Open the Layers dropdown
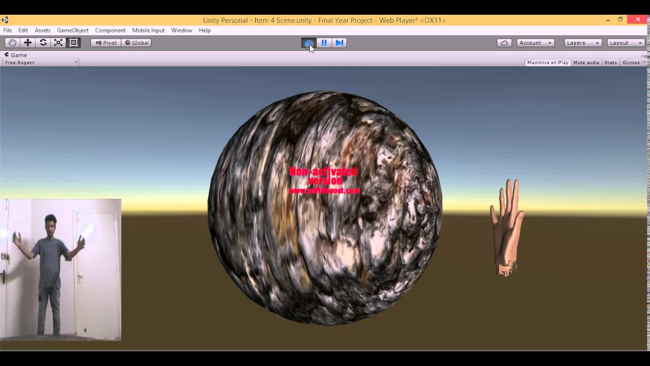 (x=583, y=43)
